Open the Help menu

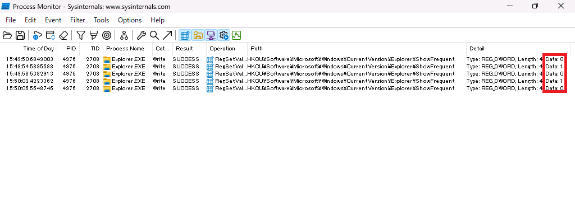pos(157,20)
